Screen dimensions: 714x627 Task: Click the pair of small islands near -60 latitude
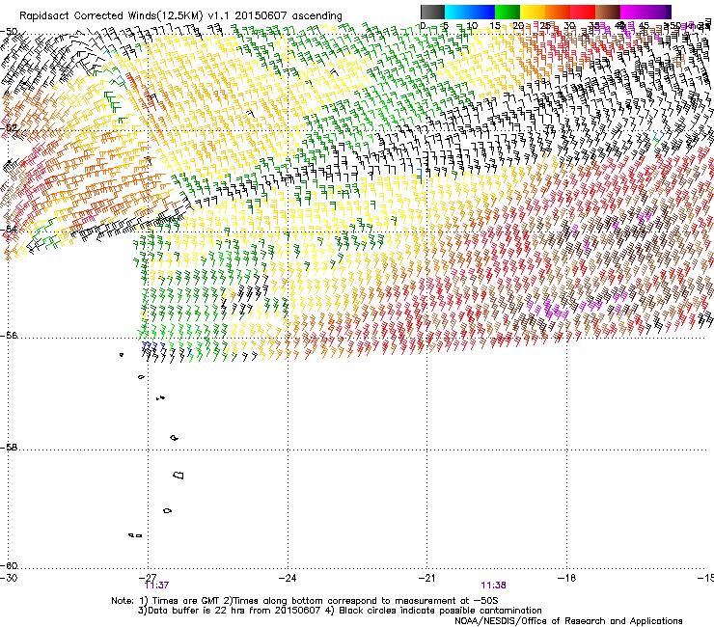tap(135, 535)
